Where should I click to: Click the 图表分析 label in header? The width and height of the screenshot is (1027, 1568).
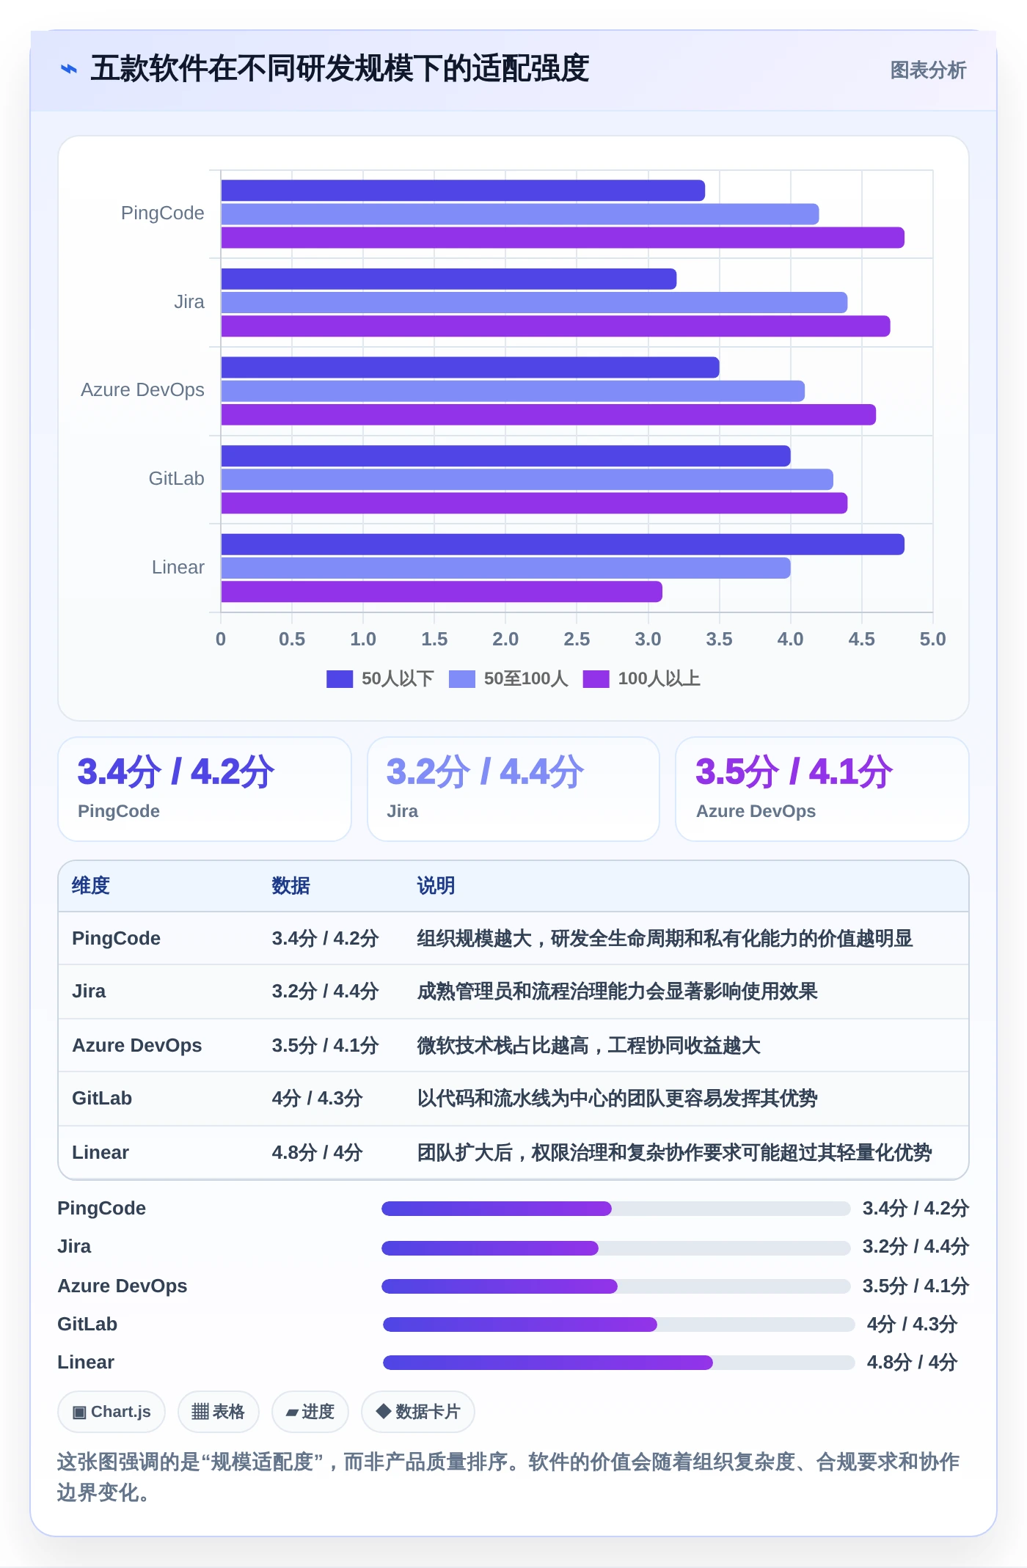[x=928, y=70]
